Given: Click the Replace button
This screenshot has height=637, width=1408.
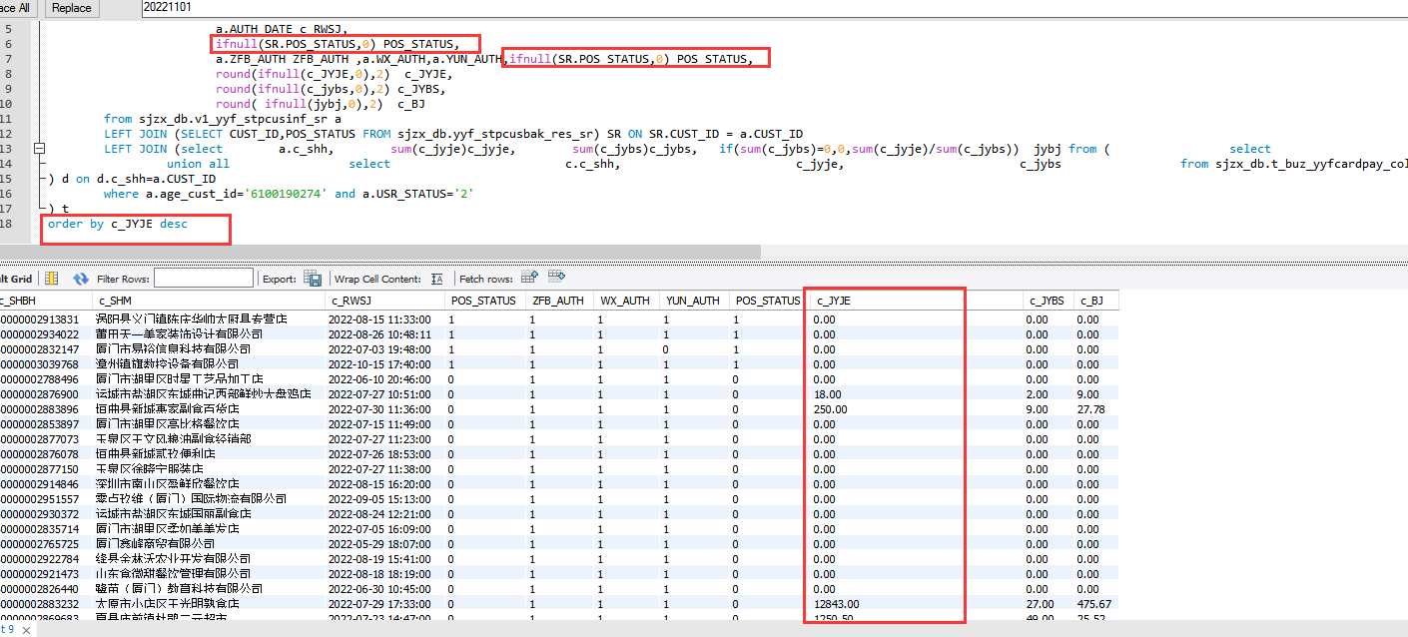Looking at the screenshot, I should (x=71, y=8).
